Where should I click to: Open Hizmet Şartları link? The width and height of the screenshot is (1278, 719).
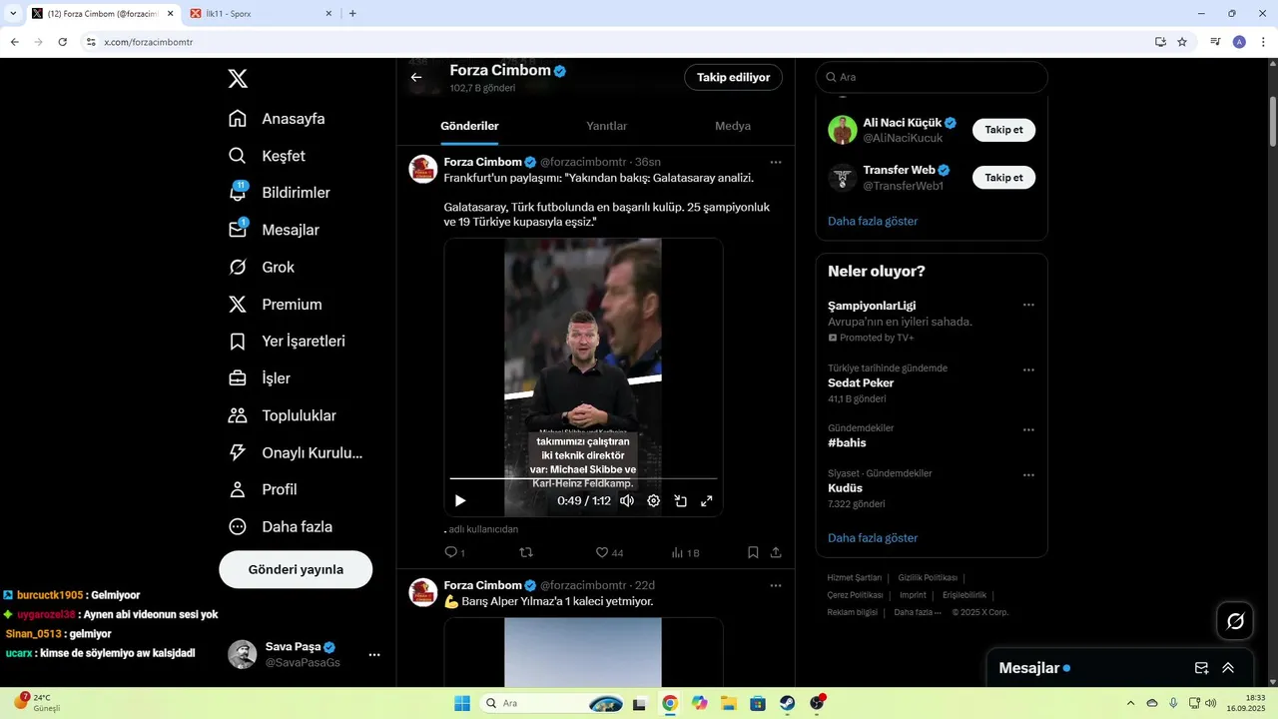click(x=855, y=577)
